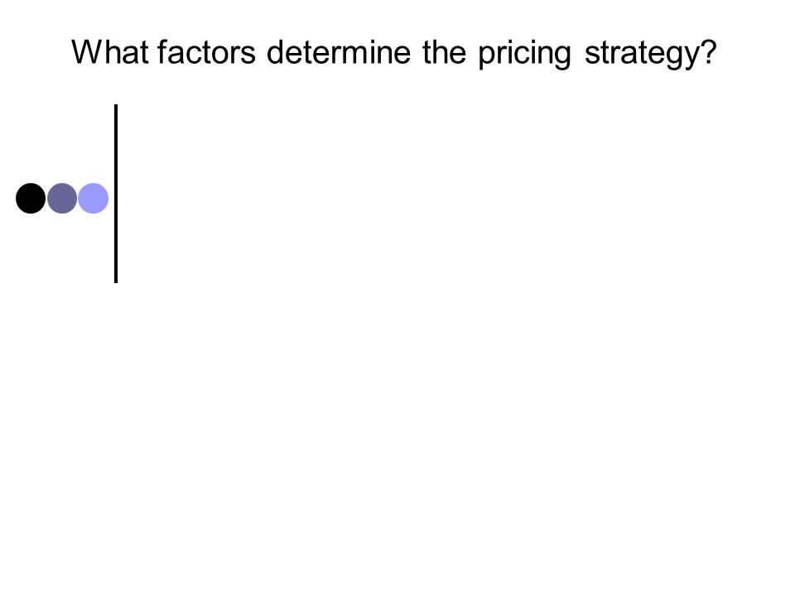Click the word "What" in the title
The width and height of the screenshot is (795, 596).
(110, 51)
